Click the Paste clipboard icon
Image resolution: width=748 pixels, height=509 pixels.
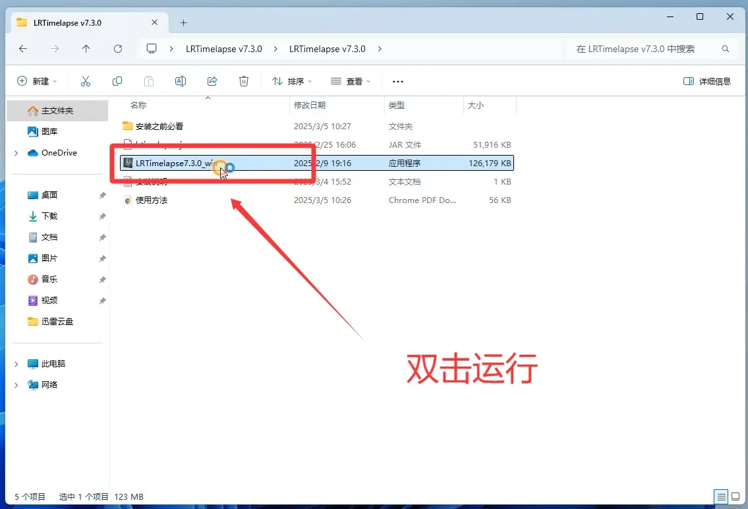149,81
